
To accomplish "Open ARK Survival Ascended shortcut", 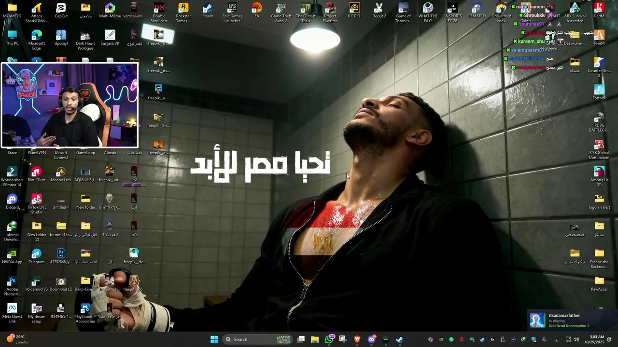I will tap(575, 13).
